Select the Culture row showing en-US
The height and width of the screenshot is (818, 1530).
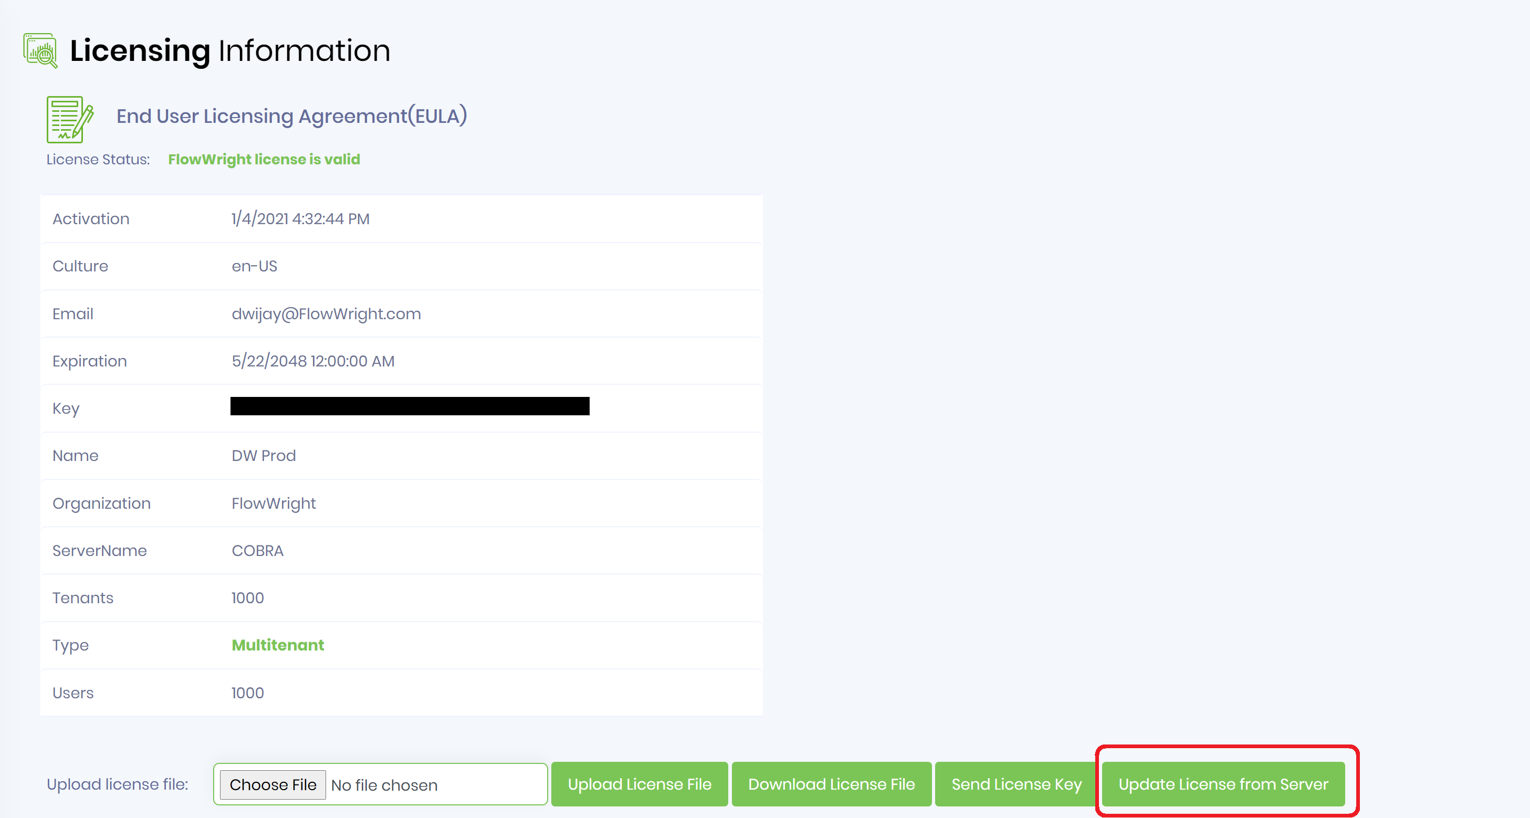coord(254,266)
